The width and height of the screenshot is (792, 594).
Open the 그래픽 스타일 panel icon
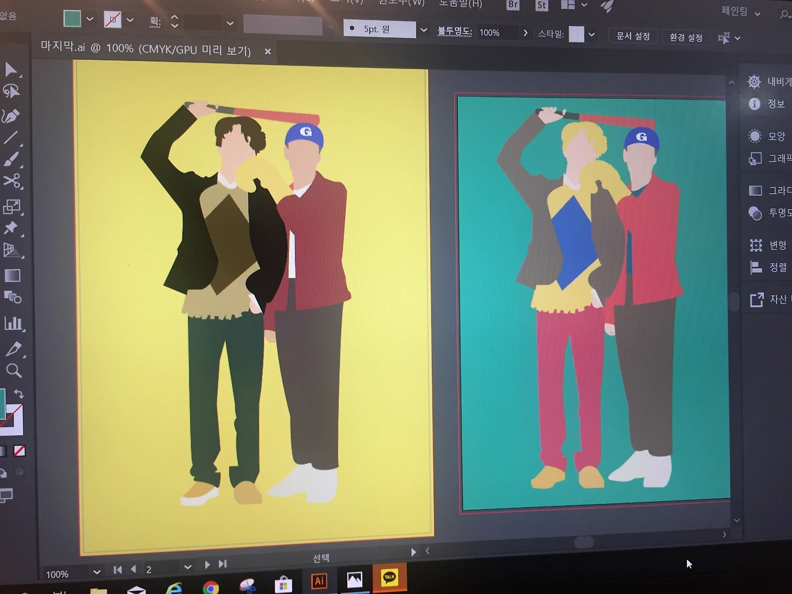755,159
